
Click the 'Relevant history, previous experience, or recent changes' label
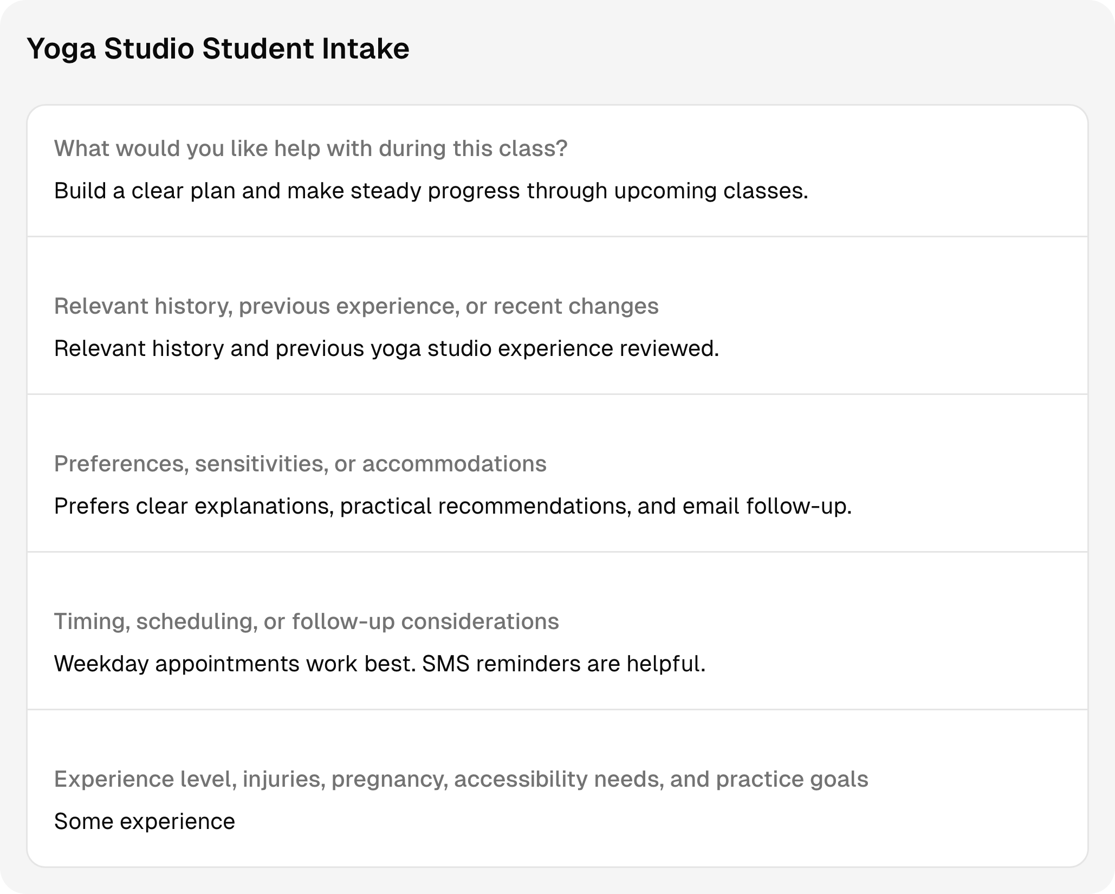(x=356, y=306)
